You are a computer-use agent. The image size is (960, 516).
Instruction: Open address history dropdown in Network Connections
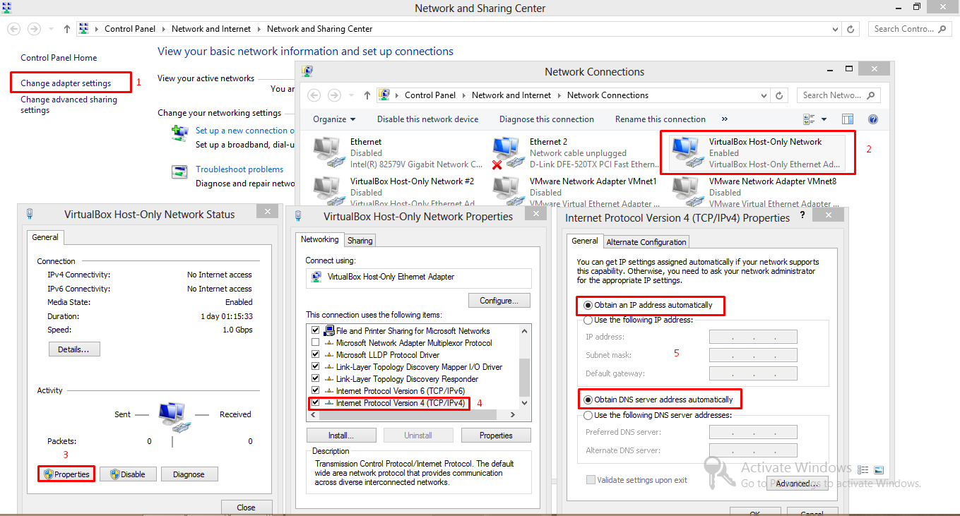pos(764,95)
